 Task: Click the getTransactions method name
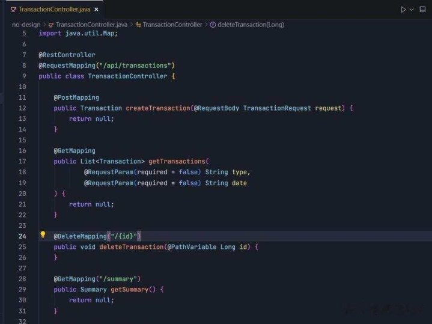(x=177, y=161)
